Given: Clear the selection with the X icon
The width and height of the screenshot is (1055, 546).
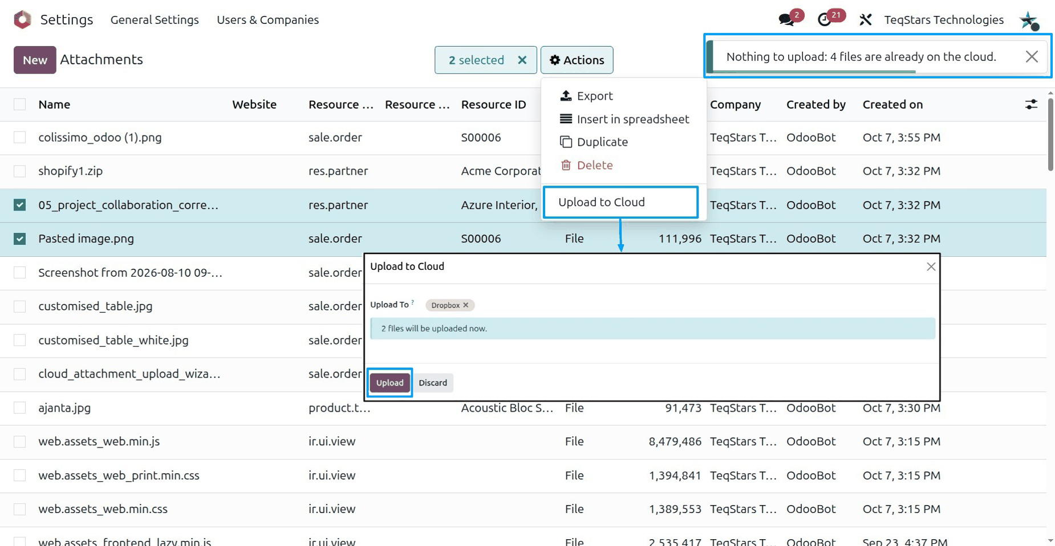Looking at the screenshot, I should pyautogui.click(x=522, y=60).
